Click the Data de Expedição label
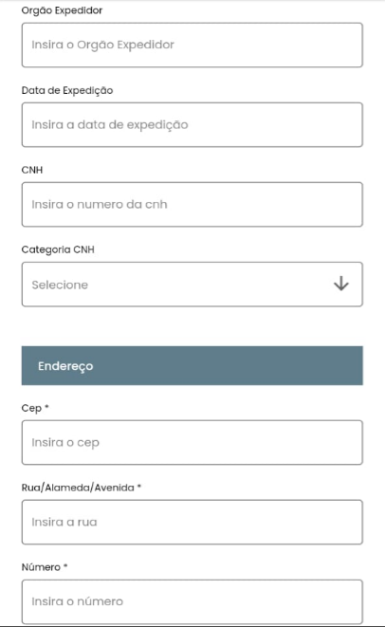The image size is (385, 627). click(67, 90)
